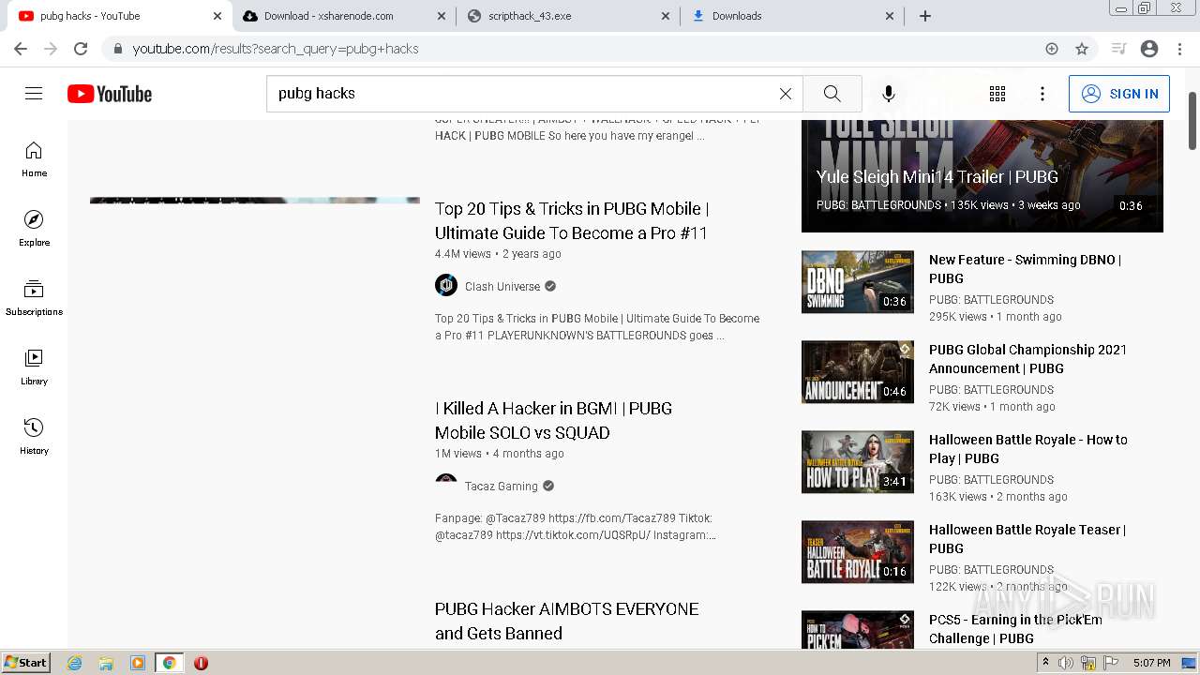Open the Clash Universe channel name link

coord(502,286)
